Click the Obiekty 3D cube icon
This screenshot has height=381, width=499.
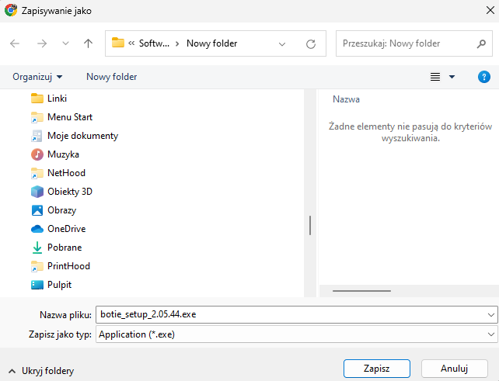coord(37,192)
